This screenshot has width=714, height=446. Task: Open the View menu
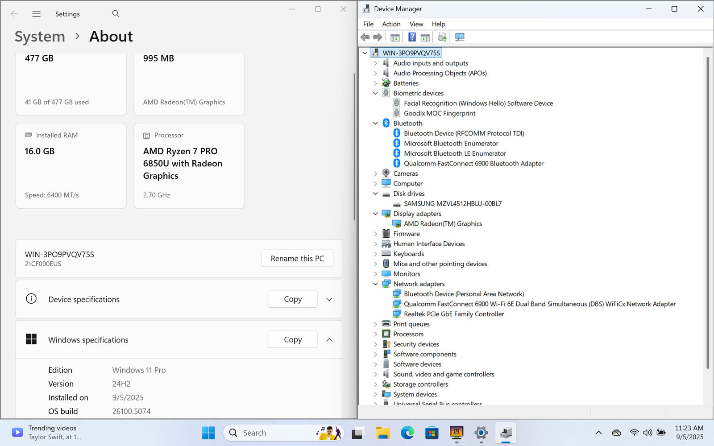(x=416, y=24)
